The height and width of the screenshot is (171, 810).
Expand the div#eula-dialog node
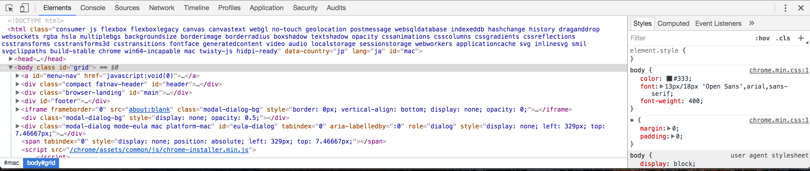(x=18, y=126)
